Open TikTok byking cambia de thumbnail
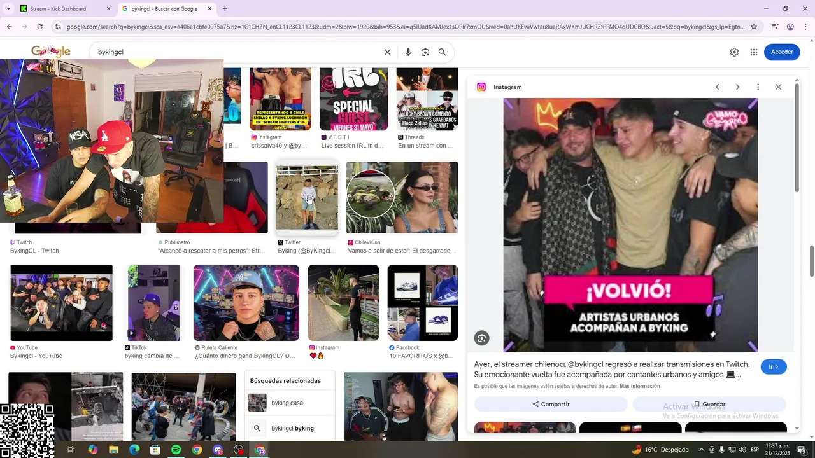This screenshot has width=815, height=458. coord(153,303)
